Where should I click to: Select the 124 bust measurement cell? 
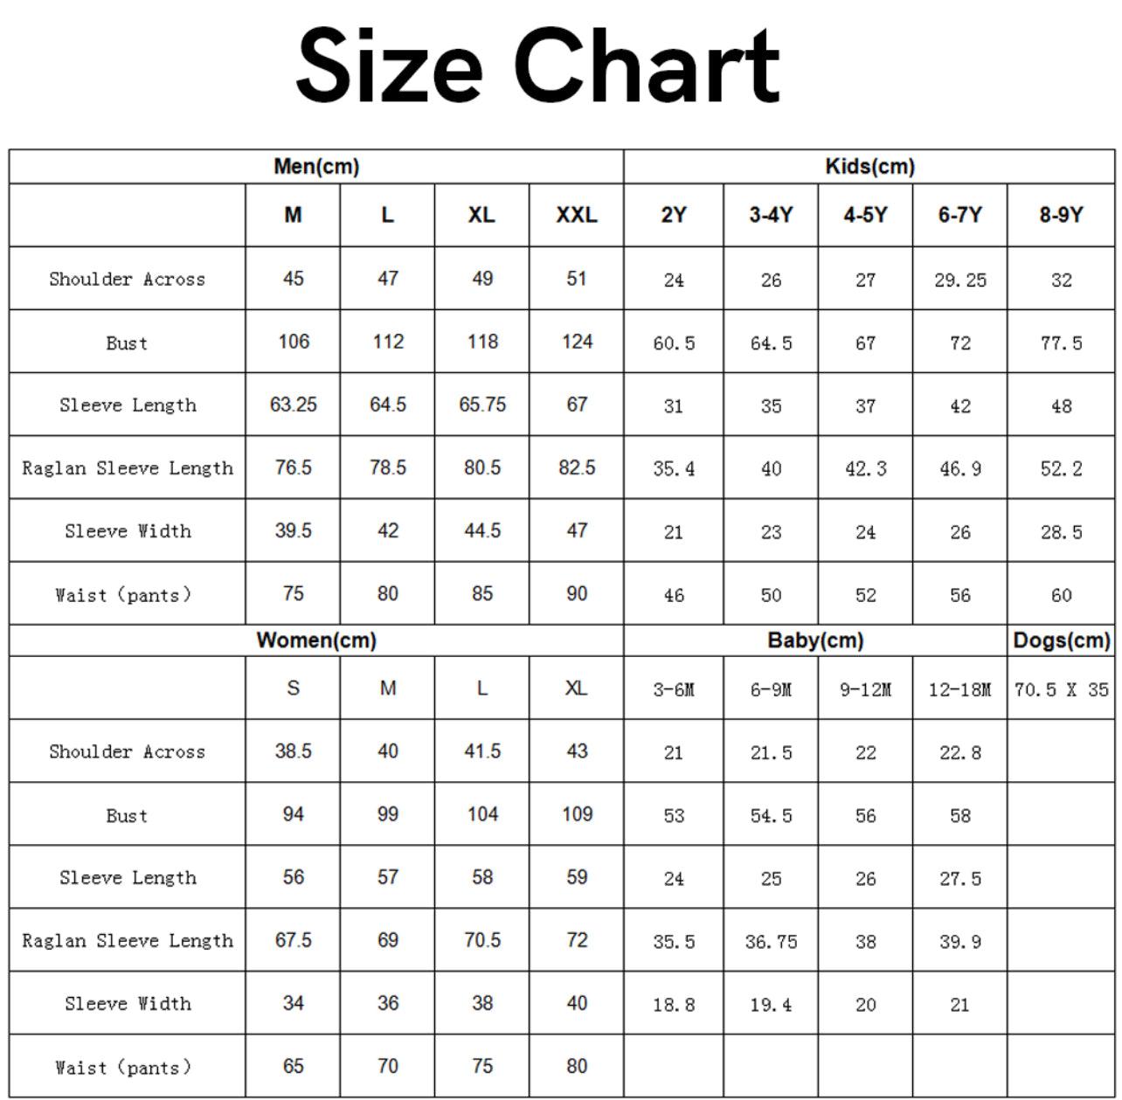577,342
